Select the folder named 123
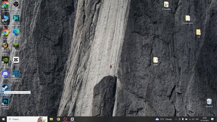This screenshot has height=122, width=217. tap(198, 33)
